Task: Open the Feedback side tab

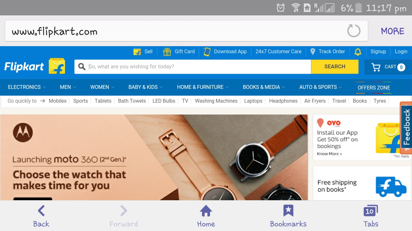Action: coord(406,128)
